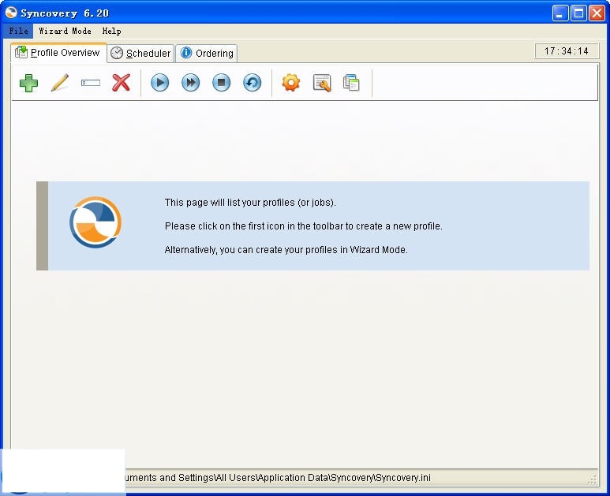Switch to Wizard Mode in the menu bar
The height and width of the screenshot is (496, 610).
(65, 31)
